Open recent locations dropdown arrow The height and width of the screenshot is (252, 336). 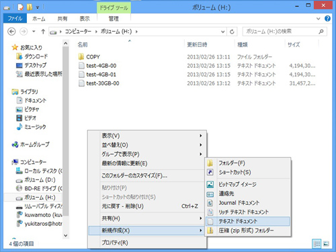tap(34, 32)
